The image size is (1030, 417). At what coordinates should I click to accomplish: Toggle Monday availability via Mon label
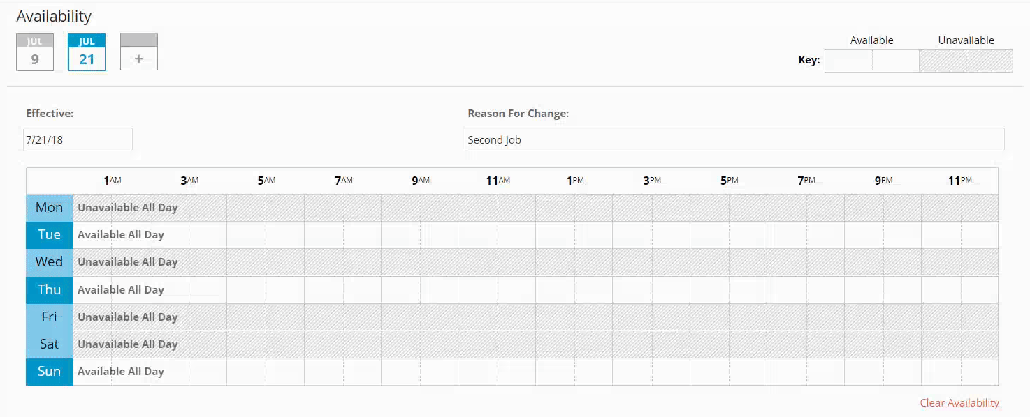[49, 208]
